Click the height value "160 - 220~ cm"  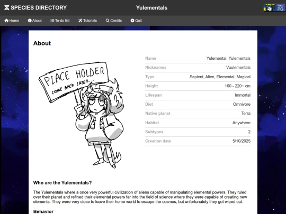click(x=237, y=86)
